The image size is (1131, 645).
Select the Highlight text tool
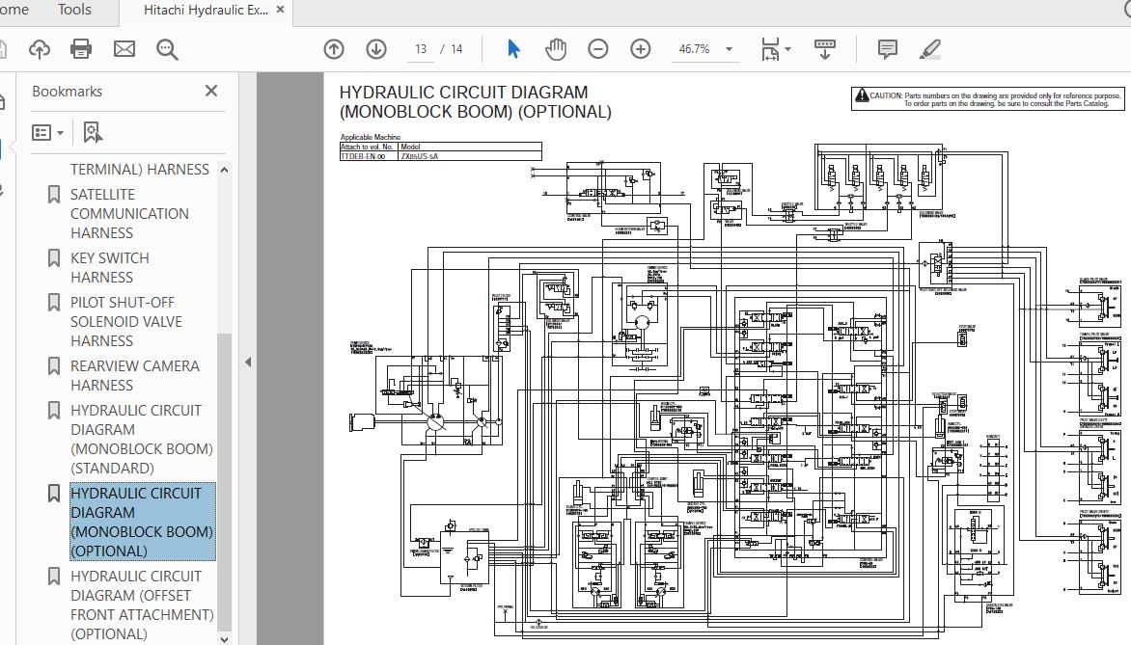930,48
